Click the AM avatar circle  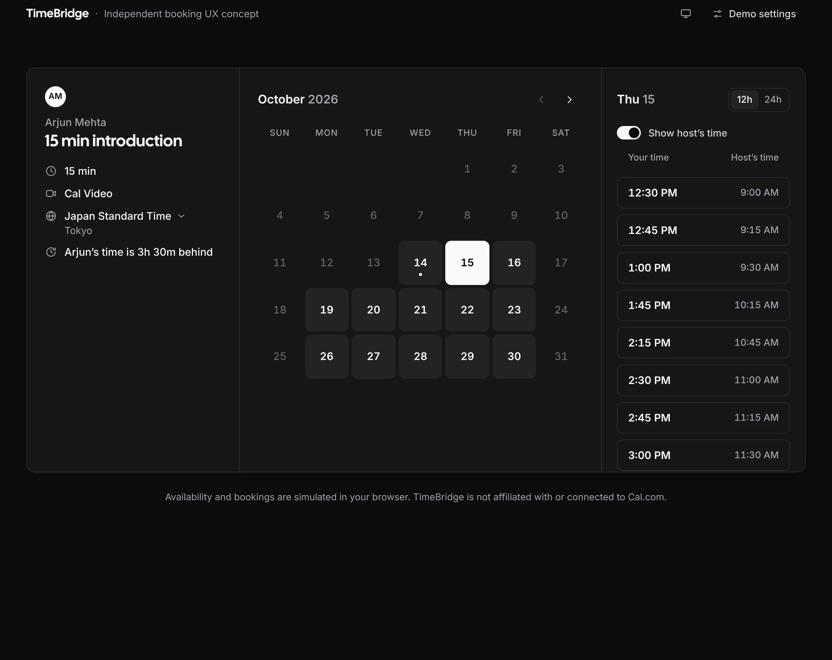click(x=55, y=97)
